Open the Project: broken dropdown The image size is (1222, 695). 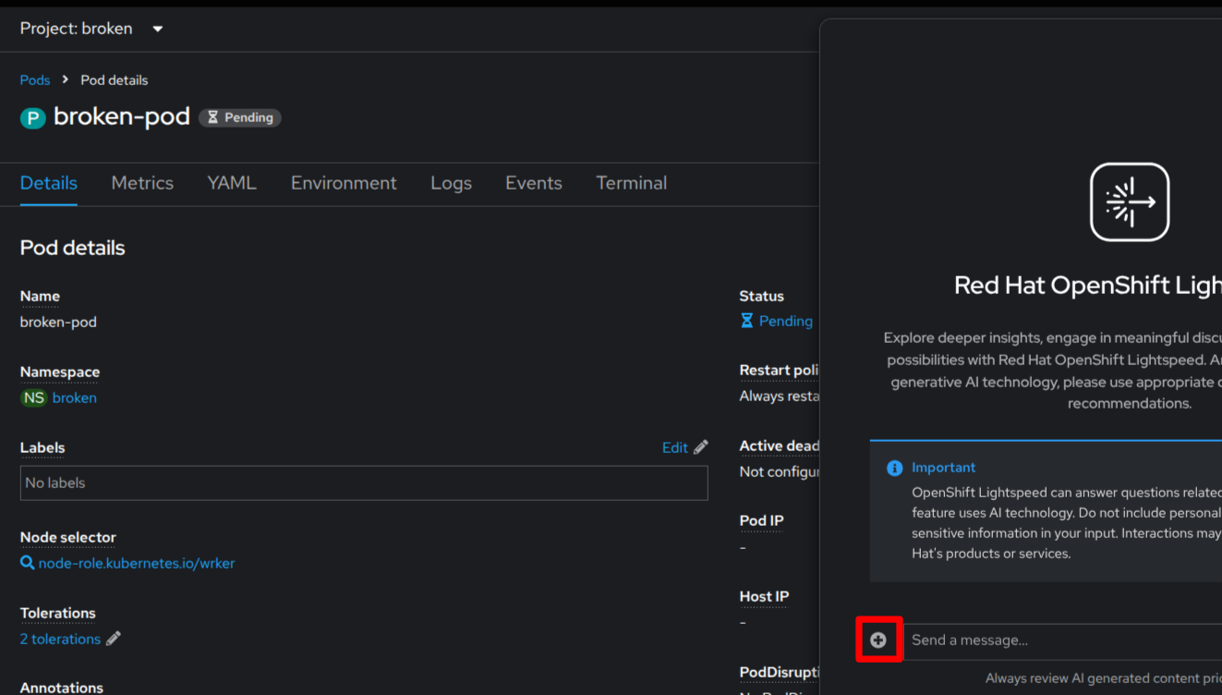[91, 29]
